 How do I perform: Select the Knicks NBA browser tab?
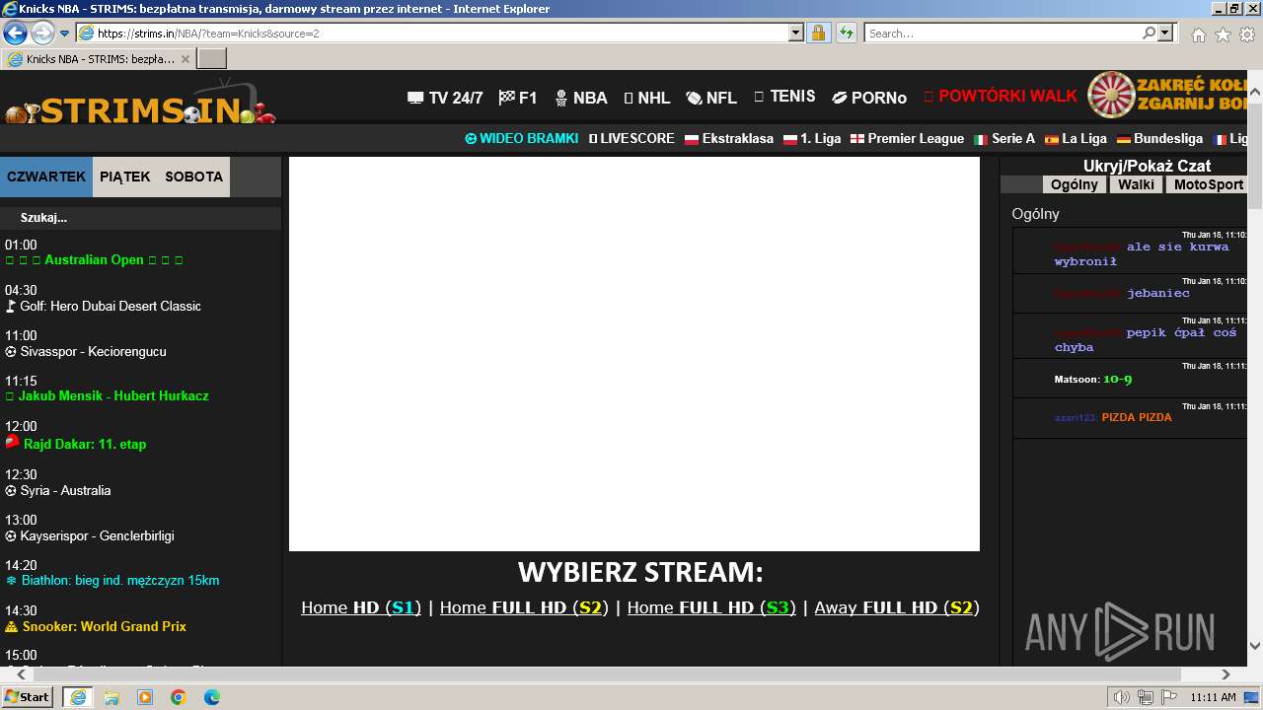[x=99, y=58]
